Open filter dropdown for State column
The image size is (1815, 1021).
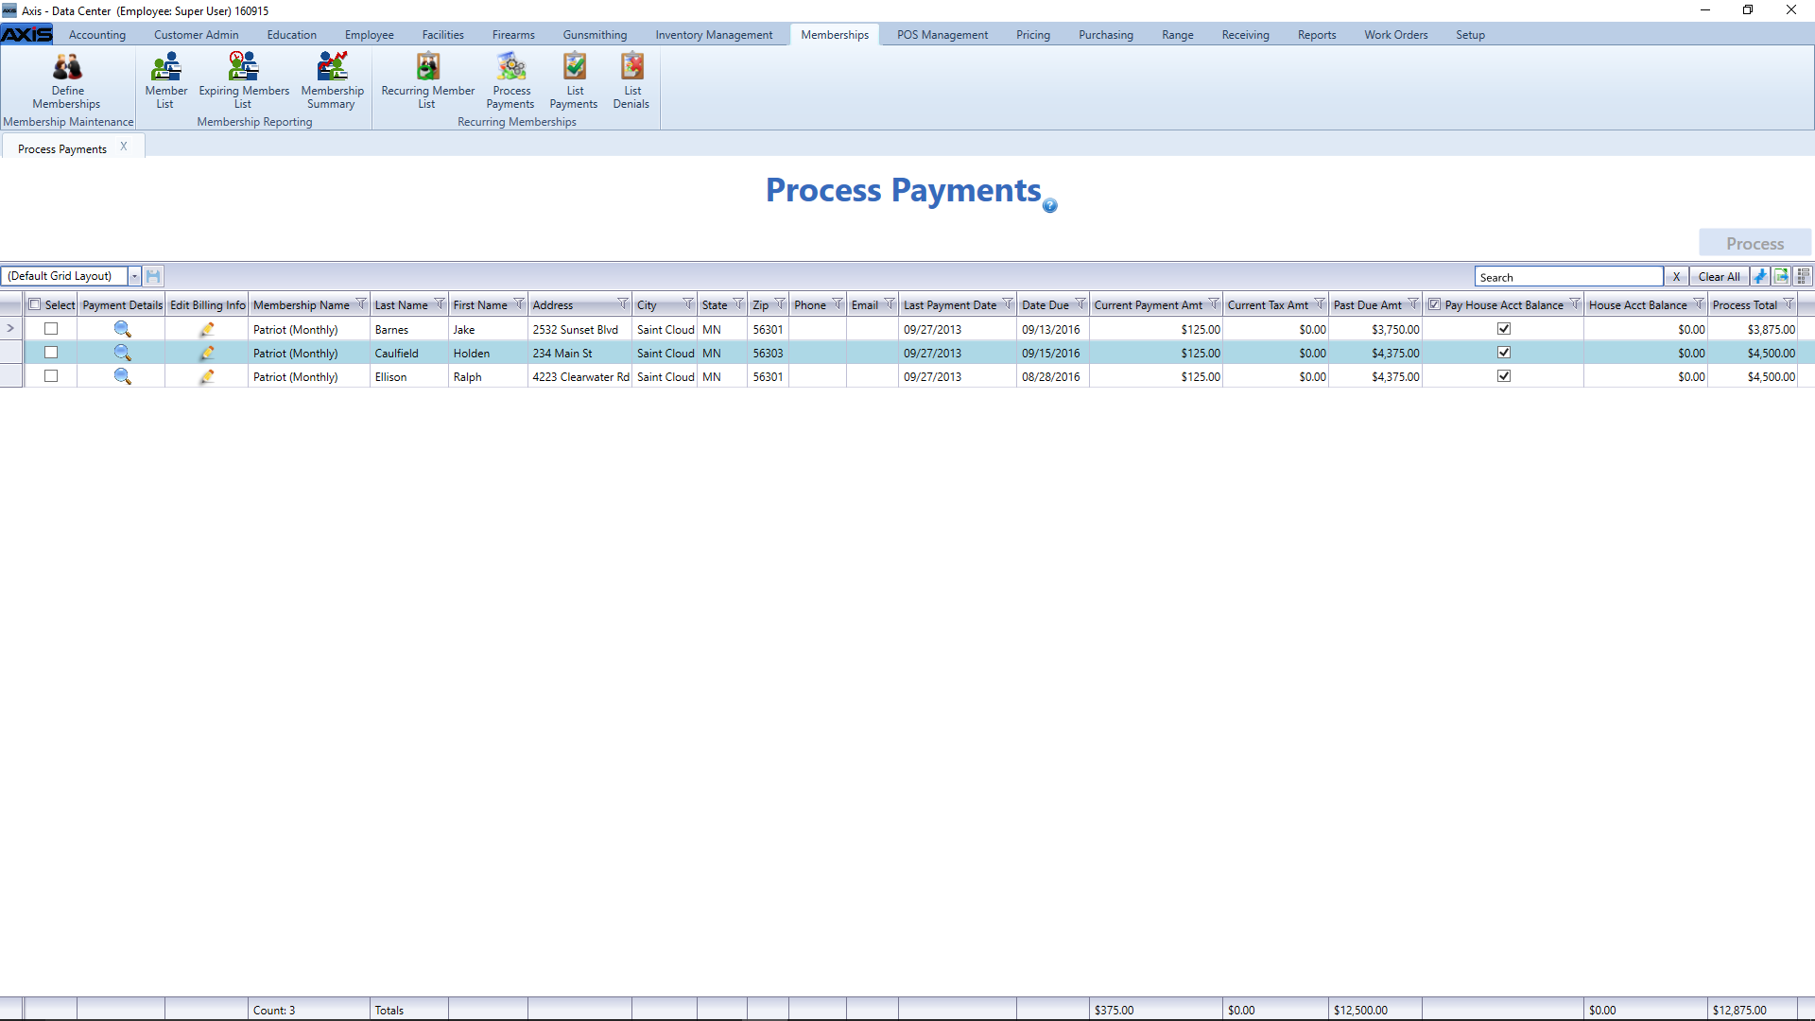(x=738, y=304)
